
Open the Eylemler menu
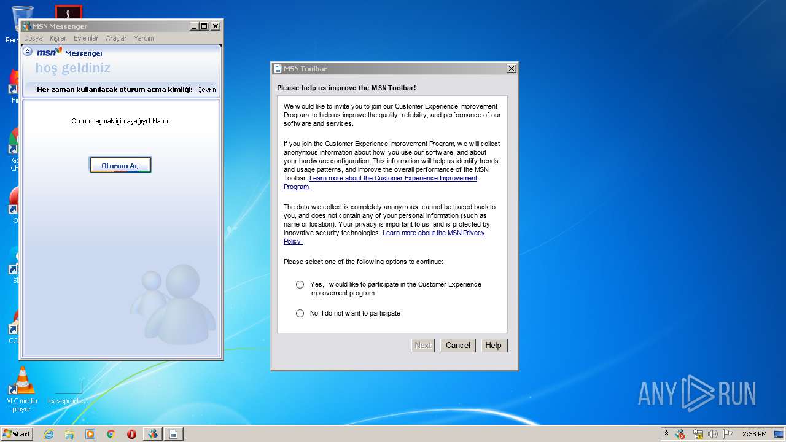click(86, 38)
